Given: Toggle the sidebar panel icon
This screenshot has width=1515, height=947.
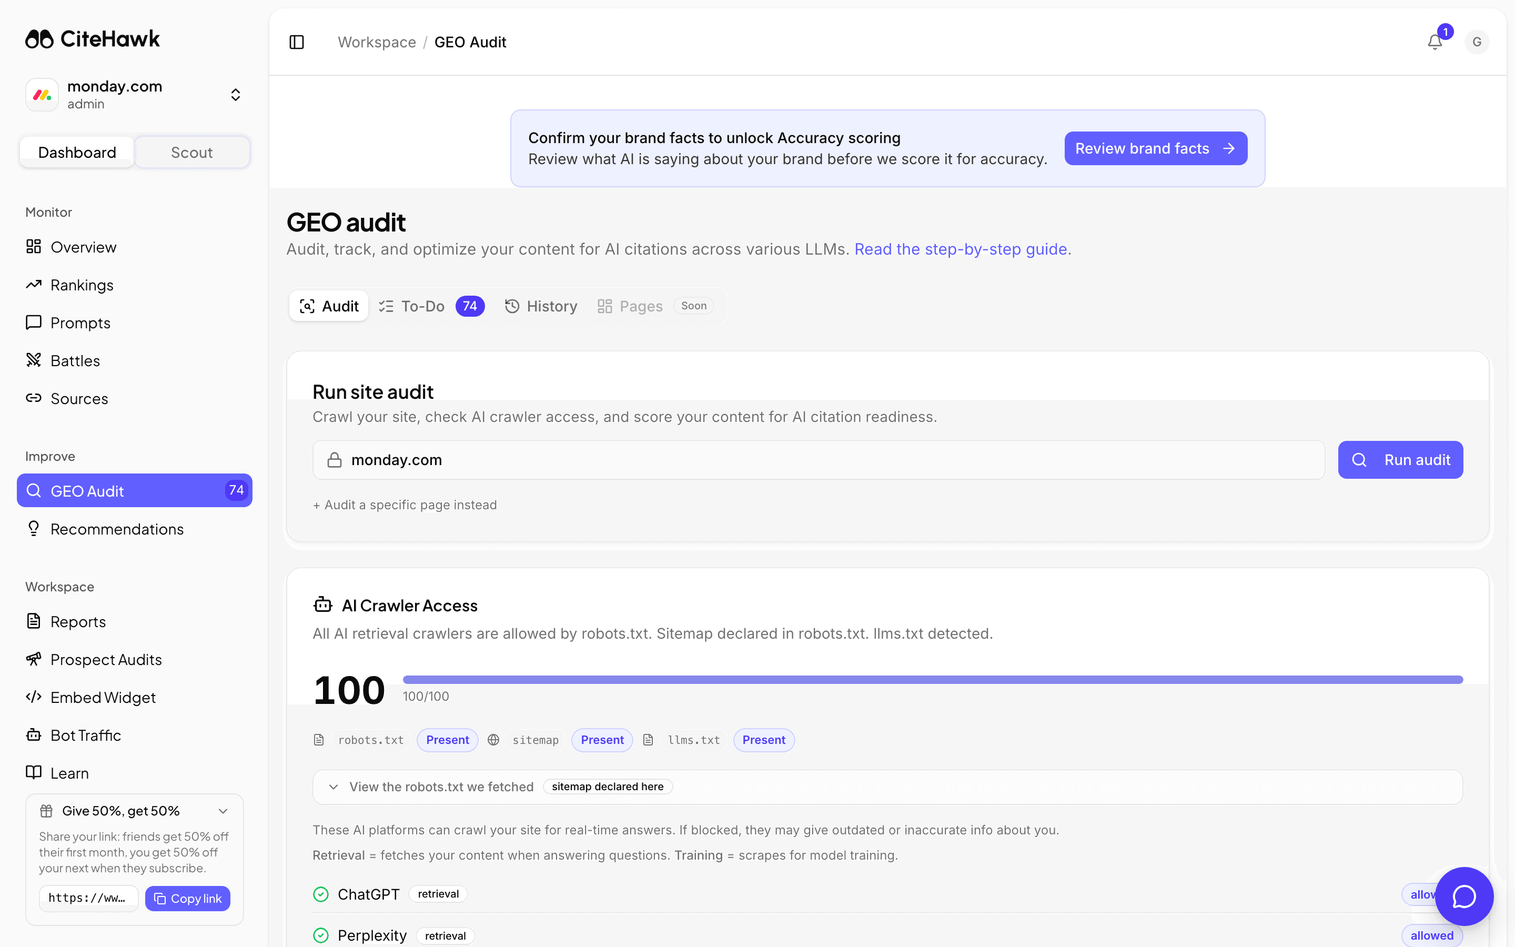Looking at the screenshot, I should pyautogui.click(x=297, y=42).
